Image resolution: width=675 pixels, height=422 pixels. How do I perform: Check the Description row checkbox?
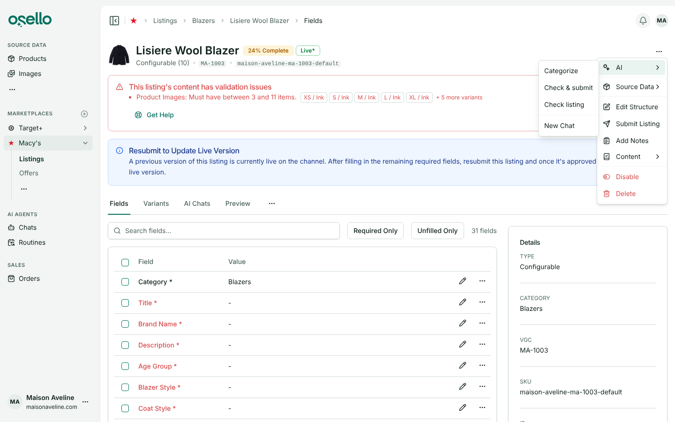coord(125,345)
